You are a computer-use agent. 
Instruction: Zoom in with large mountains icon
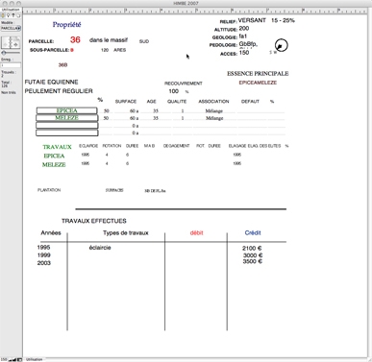point(14,359)
